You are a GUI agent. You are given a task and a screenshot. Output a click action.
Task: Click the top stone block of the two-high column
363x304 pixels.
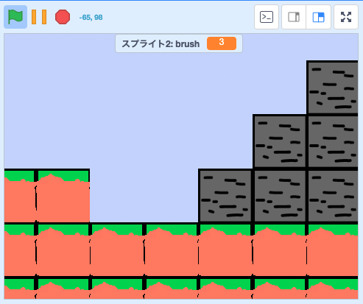pos(280,141)
